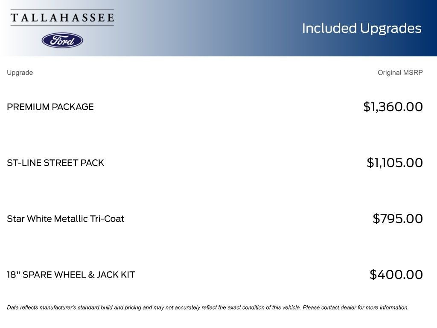Select Star White Metallic Tri-Coat label
The image size is (437, 328).
[65, 219]
